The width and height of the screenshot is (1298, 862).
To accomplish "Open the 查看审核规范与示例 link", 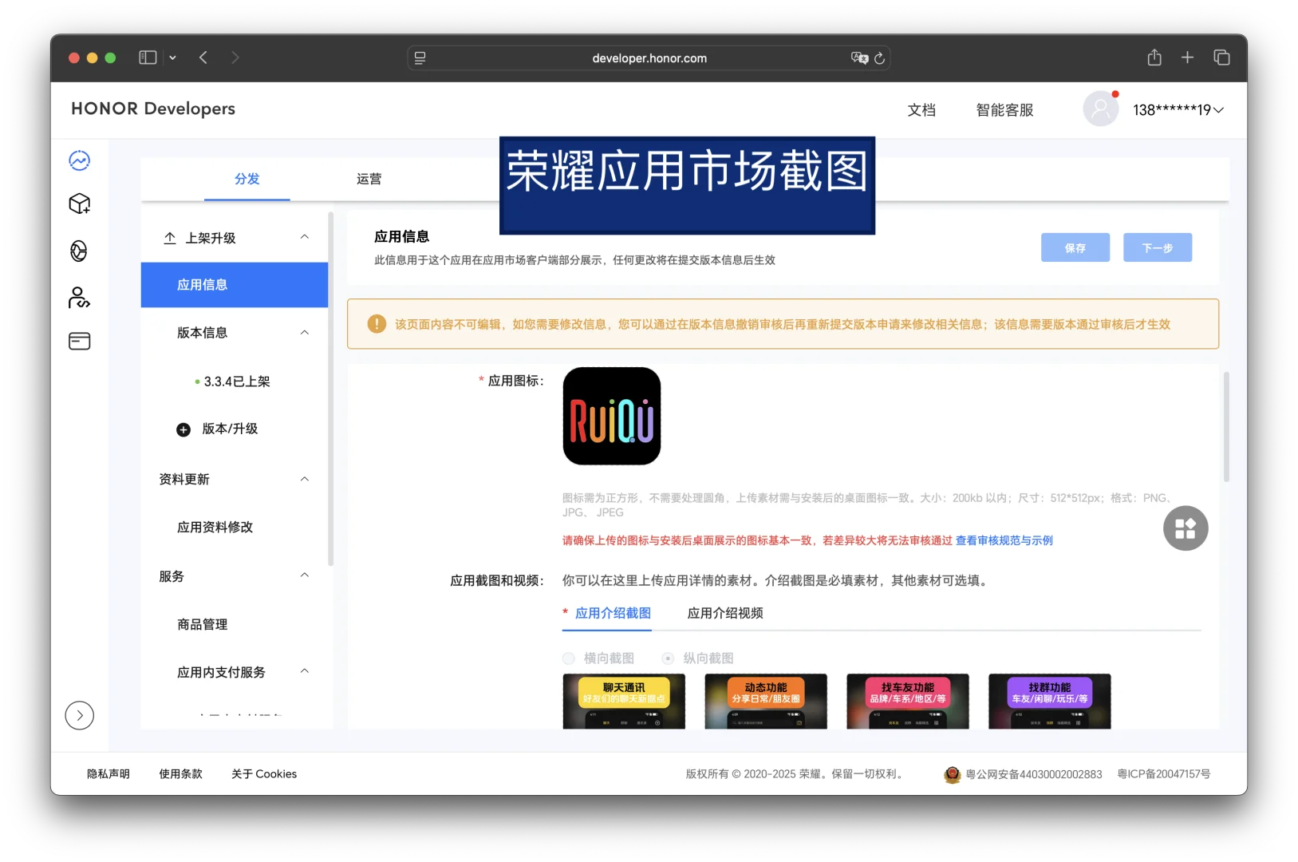I will (1004, 540).
